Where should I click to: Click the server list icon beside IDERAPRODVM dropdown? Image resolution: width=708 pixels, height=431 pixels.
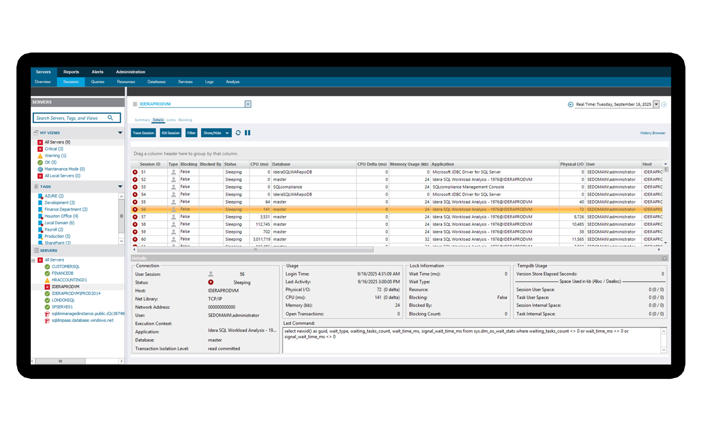pyautogui.click(x=135, y=104)
